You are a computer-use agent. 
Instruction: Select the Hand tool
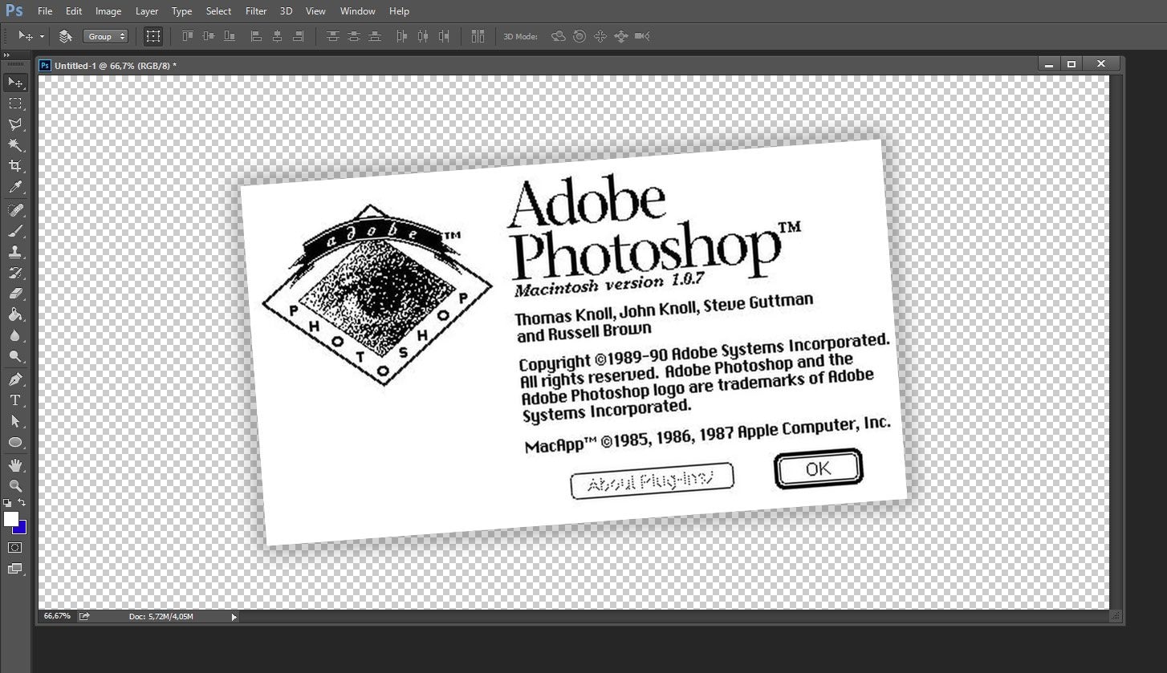pos(15,465)
